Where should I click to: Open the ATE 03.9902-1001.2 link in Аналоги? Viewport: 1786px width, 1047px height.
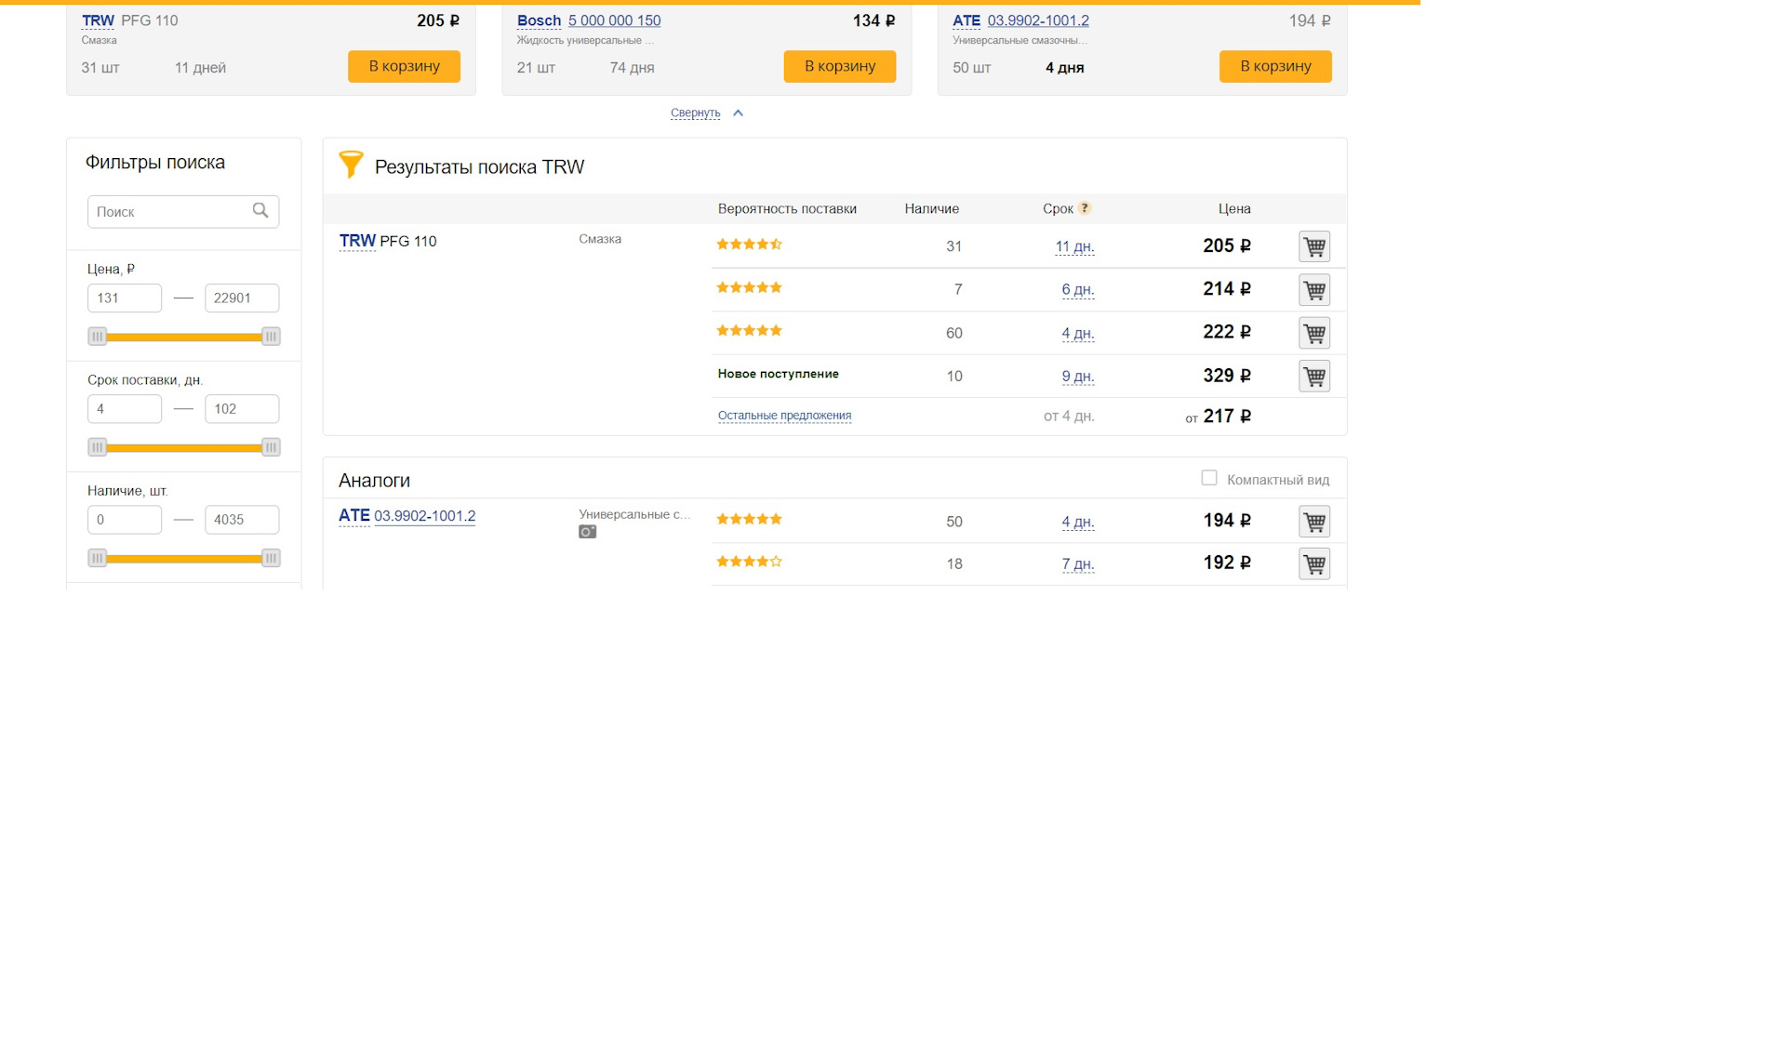pos(424,516)
